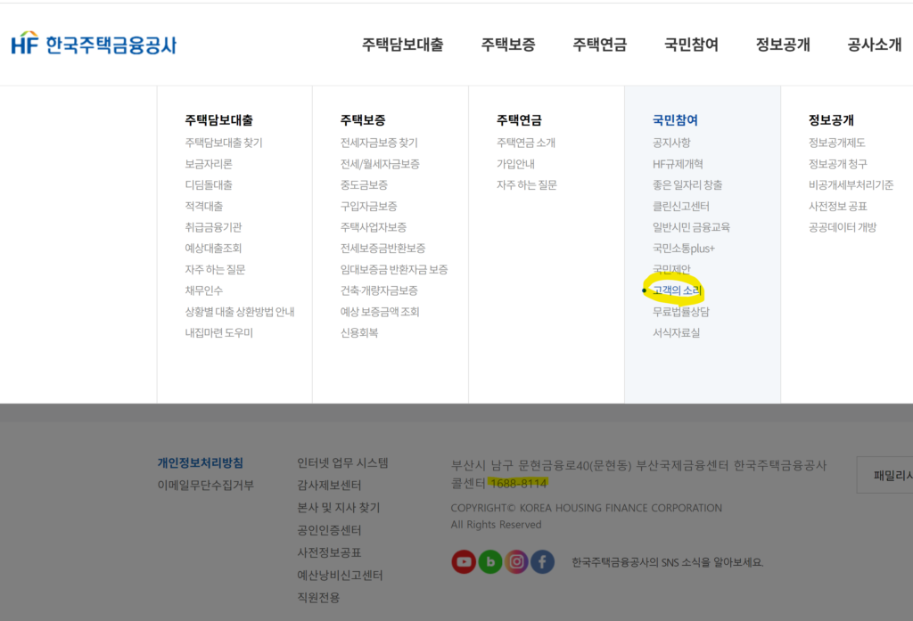913x621 pixels.
Task: Open 임대보증금 반환자금 보증
Action: click(394, 269)
